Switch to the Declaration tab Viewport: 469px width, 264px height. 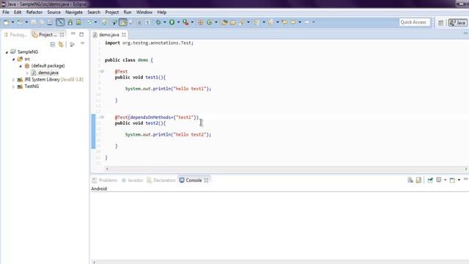(x=161, y=180)
